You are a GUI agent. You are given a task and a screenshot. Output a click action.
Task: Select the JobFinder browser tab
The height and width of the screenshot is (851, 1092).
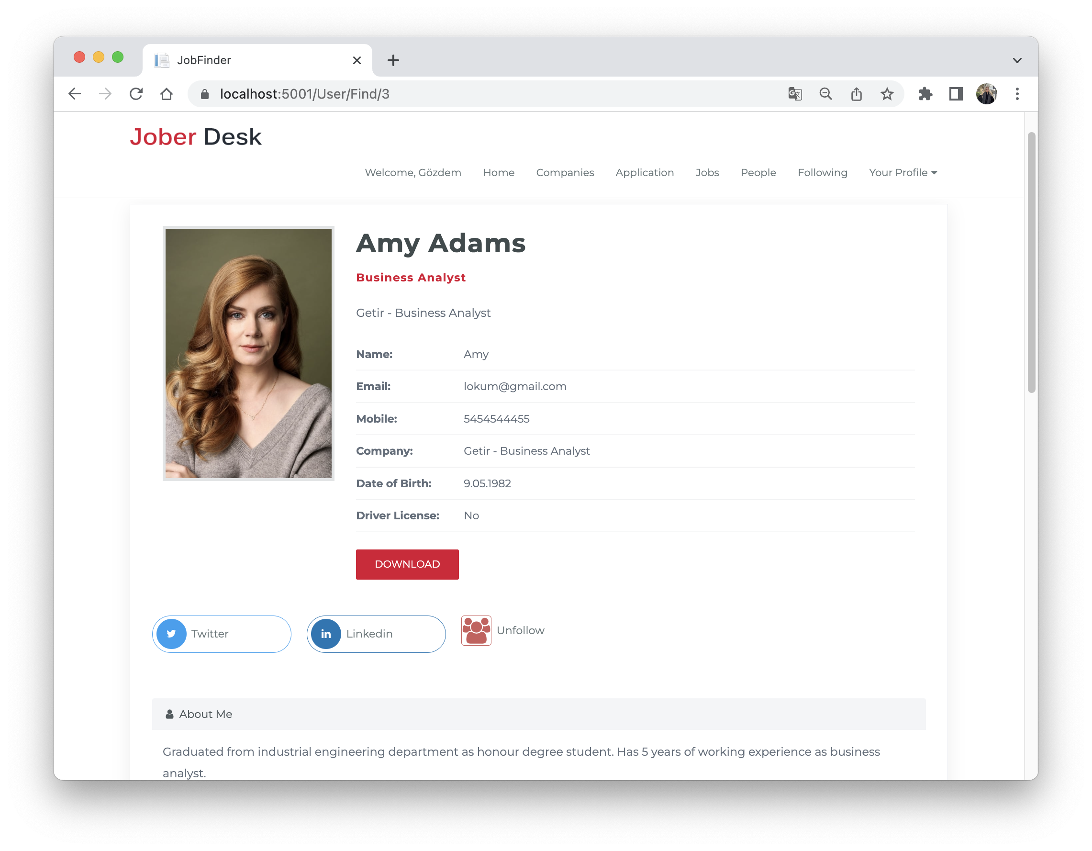click(x=257, y=60)
